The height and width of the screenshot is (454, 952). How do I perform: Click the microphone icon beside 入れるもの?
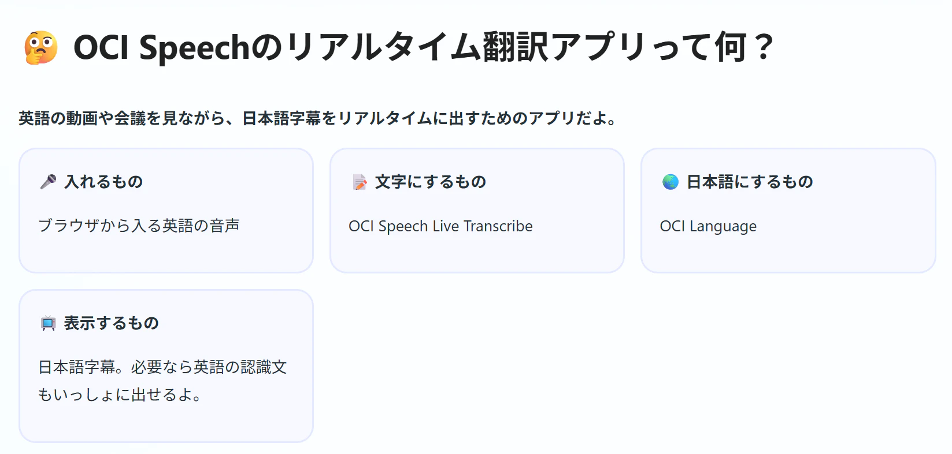(x=48, y=182)
